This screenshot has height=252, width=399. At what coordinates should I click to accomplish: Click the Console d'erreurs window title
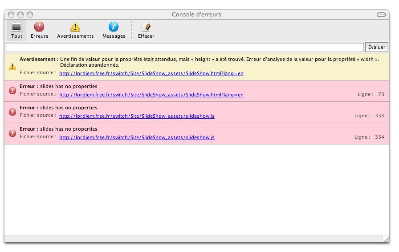(x=196, y=15)
